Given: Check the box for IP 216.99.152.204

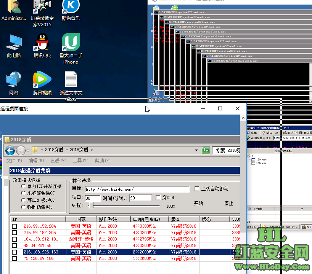Looking at the screenshot, I should click(x=14, y=226).
